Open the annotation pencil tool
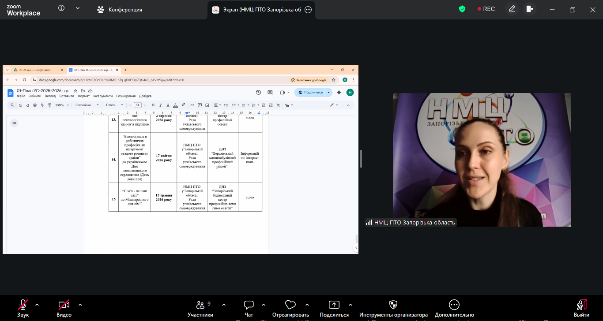The image size is (603, 321). pyautogui.click(x=512, y=9)
